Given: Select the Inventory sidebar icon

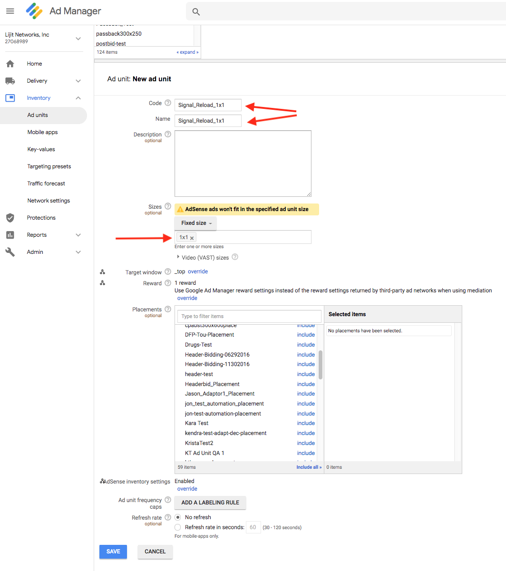Looking at the screenshot, I should pos(10,97).
